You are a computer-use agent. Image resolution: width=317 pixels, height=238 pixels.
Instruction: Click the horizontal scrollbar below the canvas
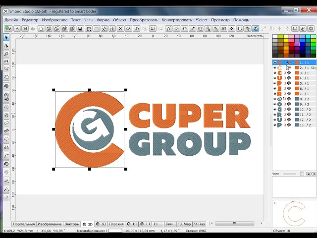[x=234, y=224]
